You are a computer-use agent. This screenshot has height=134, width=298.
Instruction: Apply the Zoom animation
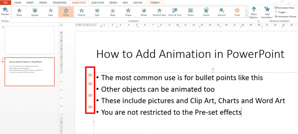(x=190, y=12)
